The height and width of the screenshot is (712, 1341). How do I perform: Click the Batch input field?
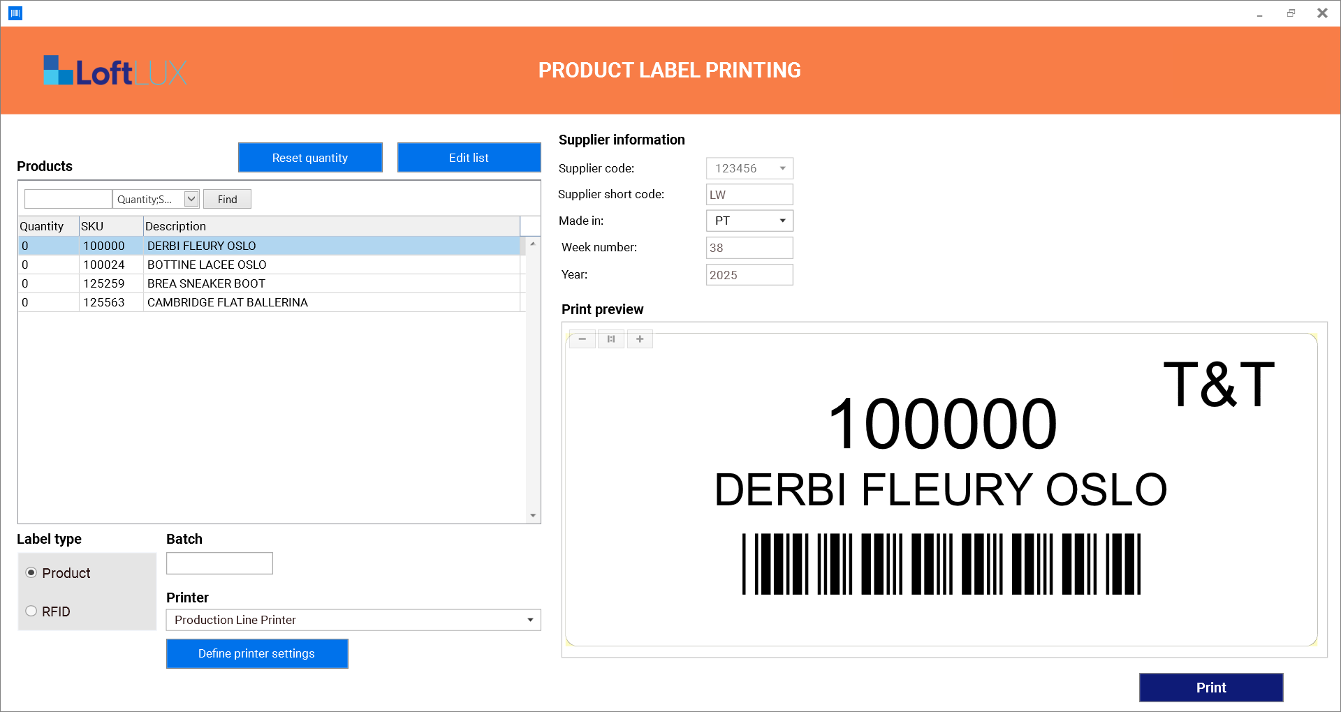click(219, 563)
